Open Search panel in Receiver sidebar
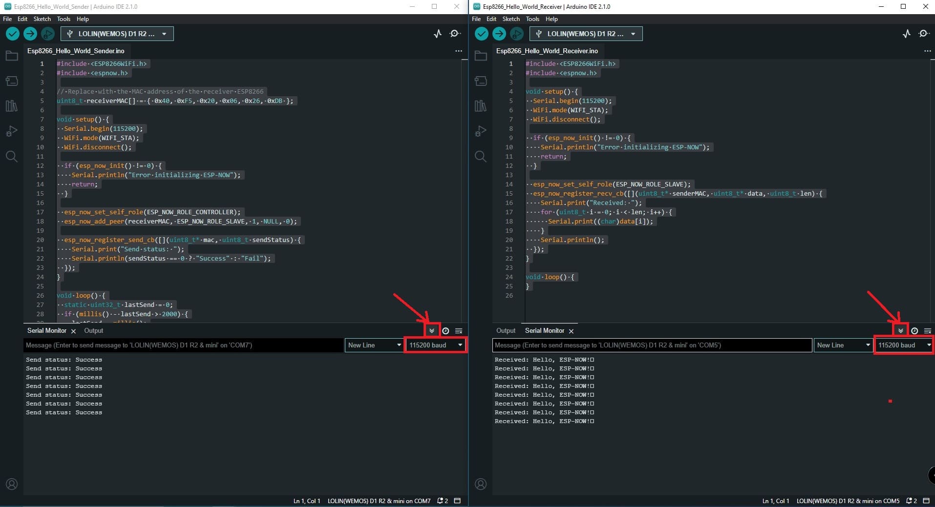This screenshot has height=507, width=935. (x=481, y=157)
